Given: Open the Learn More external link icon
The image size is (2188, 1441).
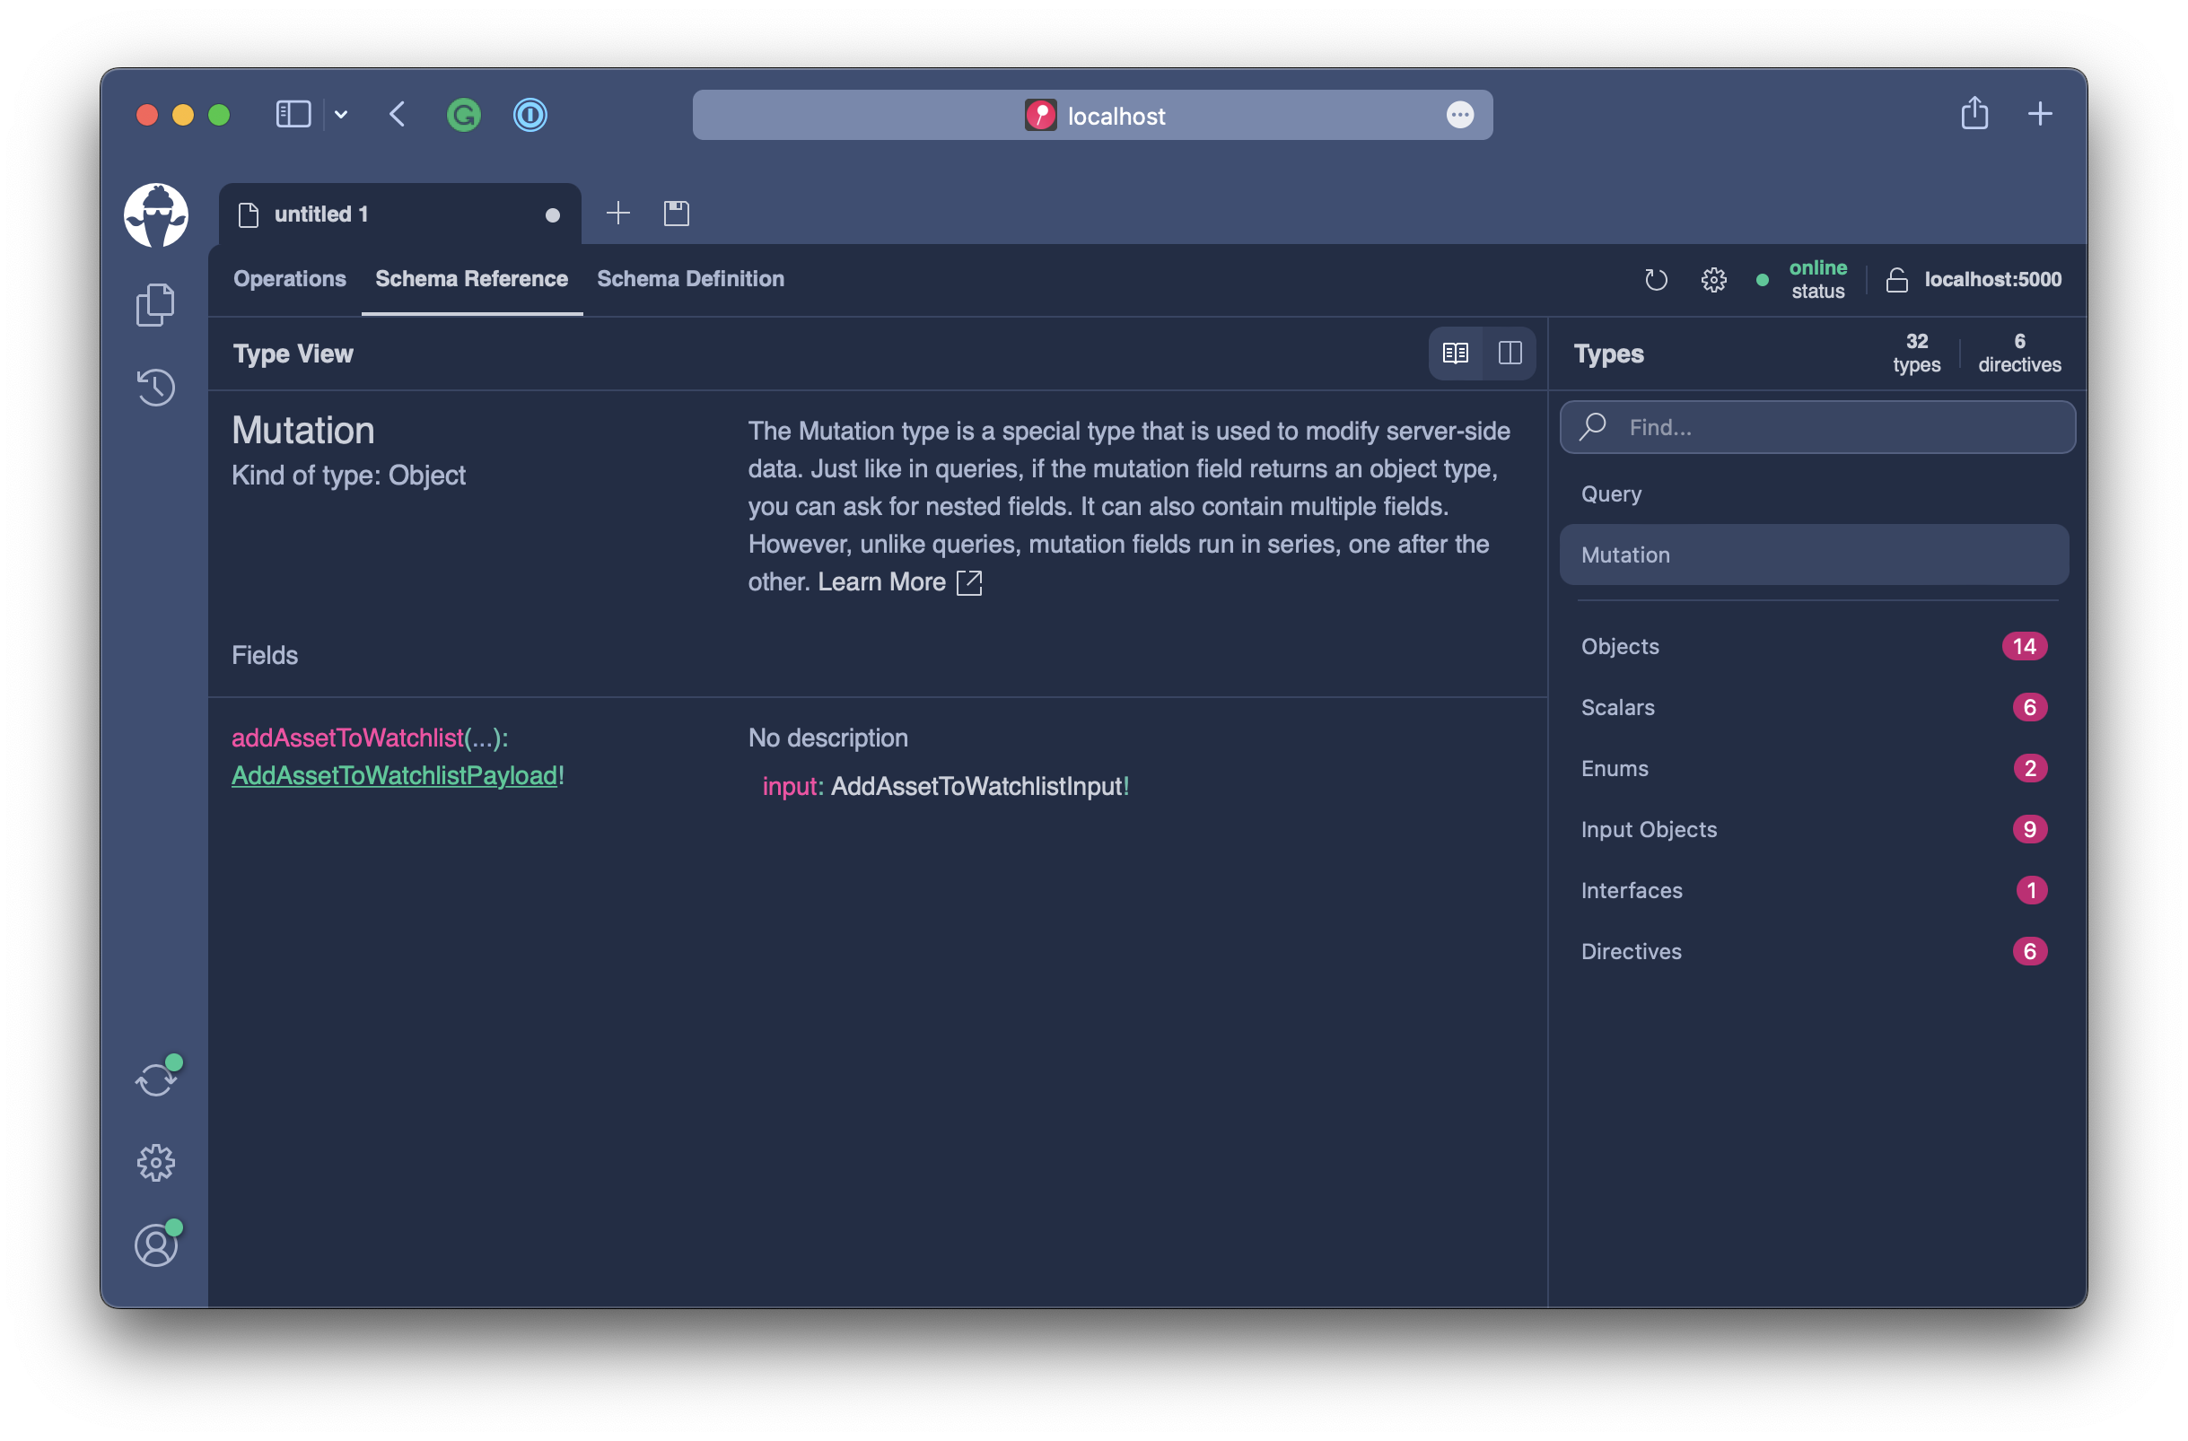Looking at the screenshot, I should (x=969, y=582).
